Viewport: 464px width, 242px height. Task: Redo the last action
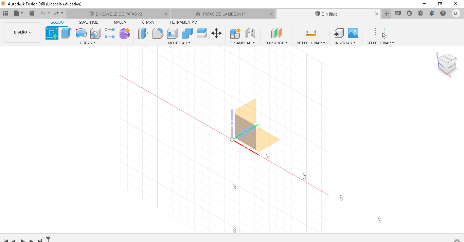point(56,13)
